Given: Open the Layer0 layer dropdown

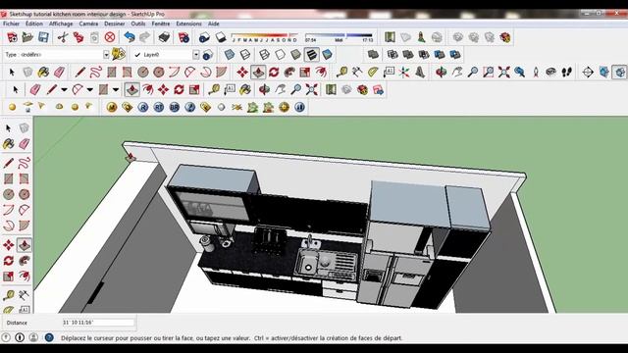Looking at the screenshot, I should (196, 55).
